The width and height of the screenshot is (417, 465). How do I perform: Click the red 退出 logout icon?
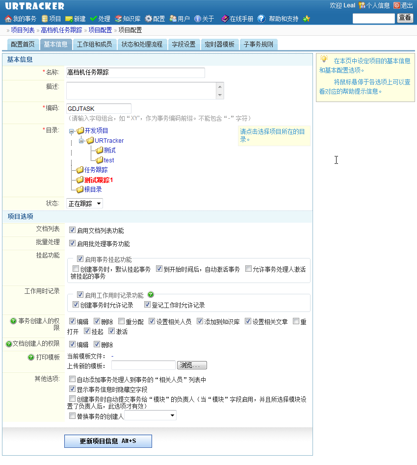396,5
